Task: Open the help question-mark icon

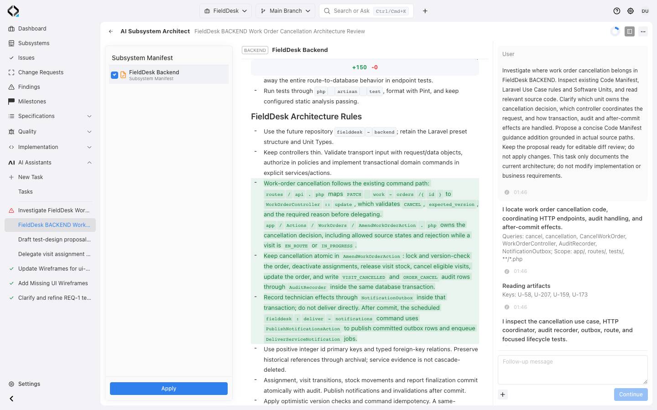Action: [617, 11]
